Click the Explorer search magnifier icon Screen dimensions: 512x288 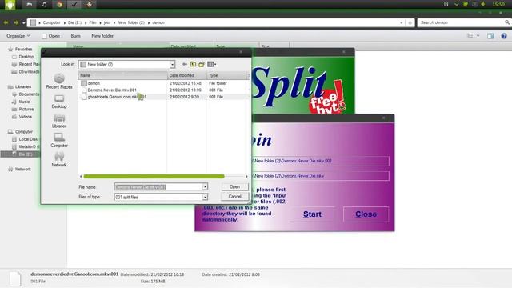(x=506, y=22)
